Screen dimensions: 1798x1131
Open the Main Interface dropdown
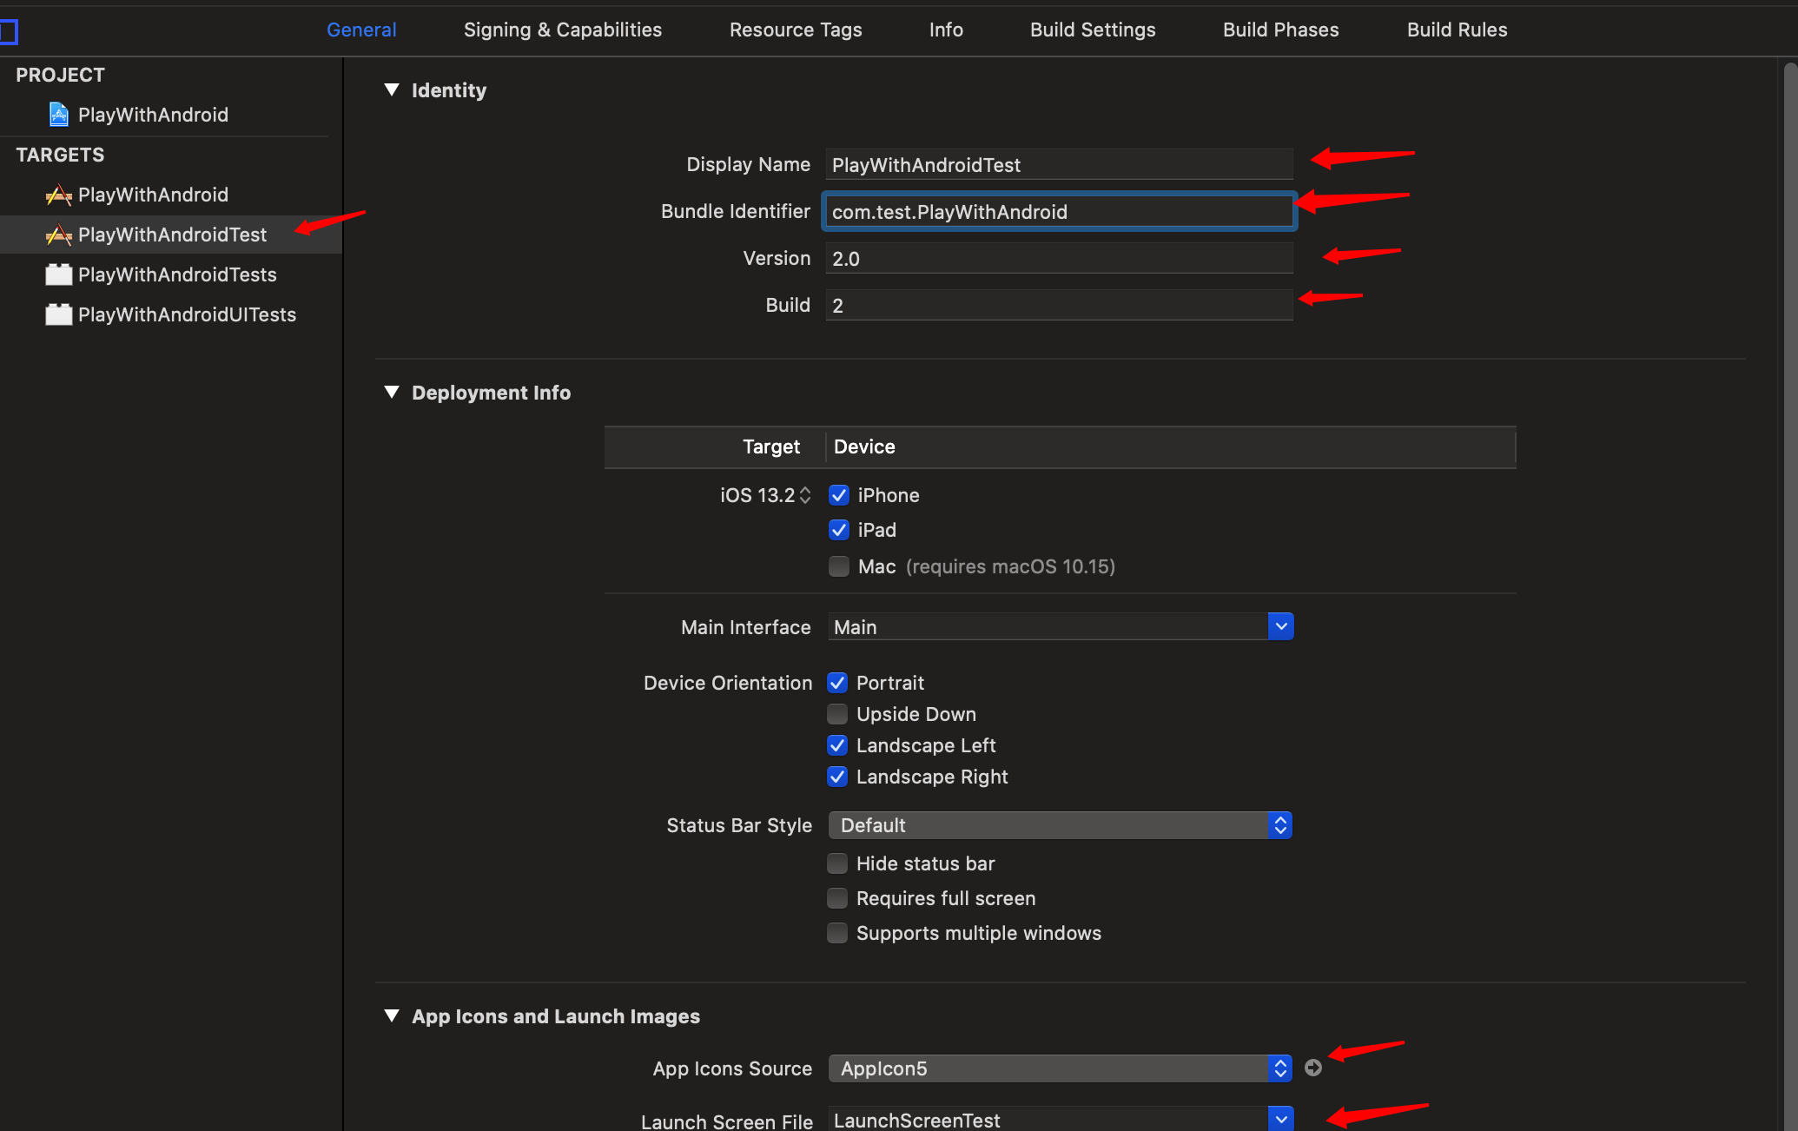(x=1280, y=626)
